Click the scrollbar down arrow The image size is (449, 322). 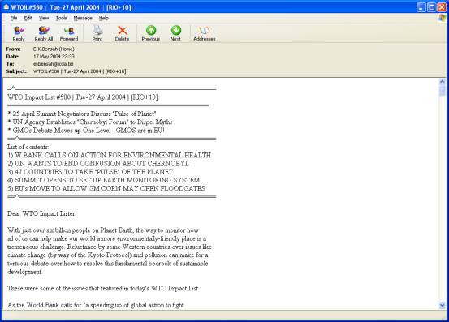pos(443,306)
